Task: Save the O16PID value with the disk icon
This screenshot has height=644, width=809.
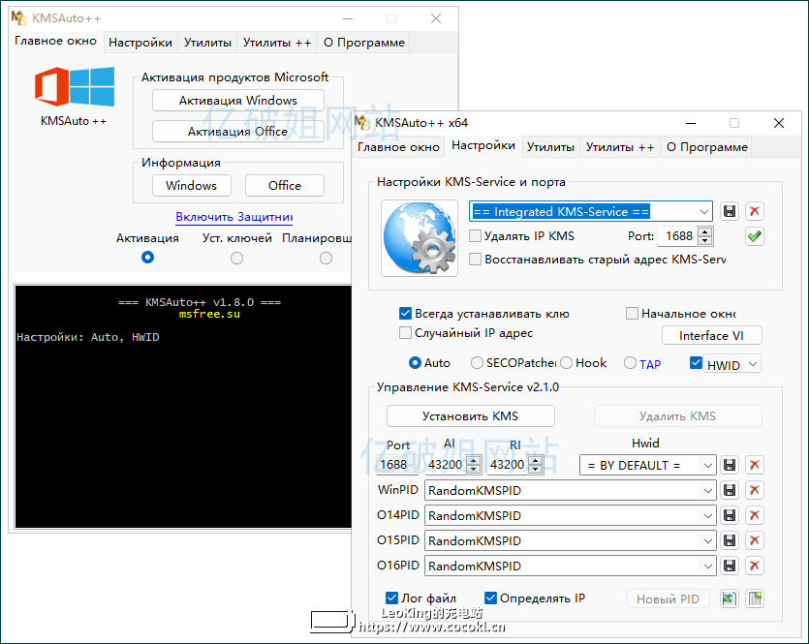Action: pyautogui.click(x=729, y=567)
